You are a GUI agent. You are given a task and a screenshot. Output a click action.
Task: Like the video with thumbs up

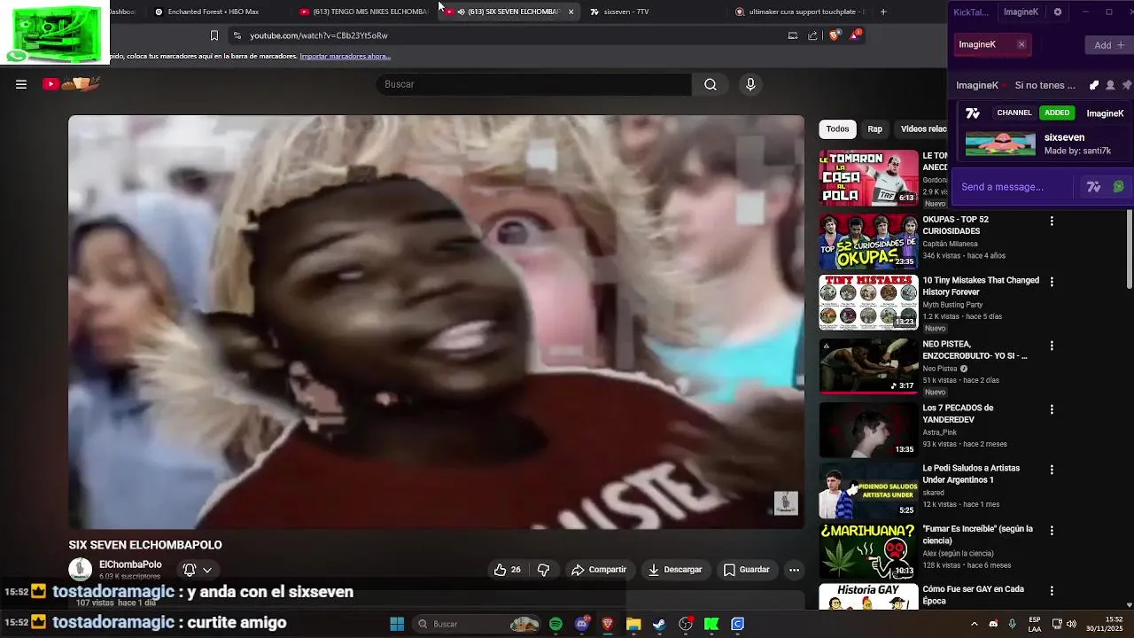point(508,570)
